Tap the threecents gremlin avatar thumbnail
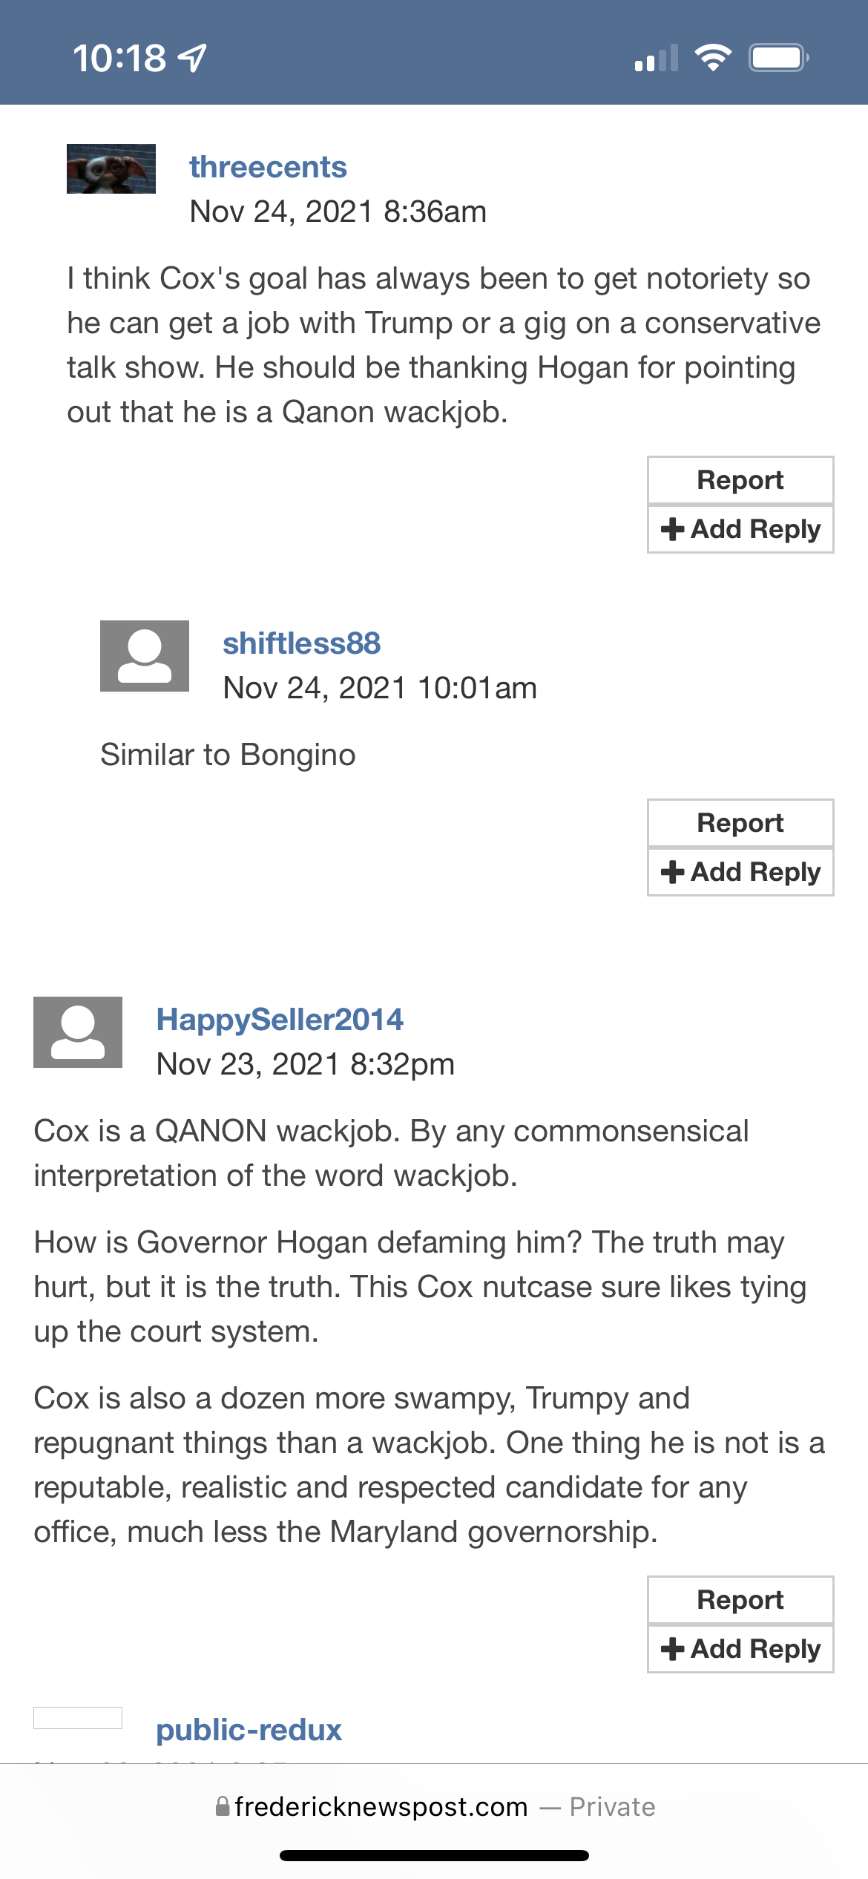This screenshot has width=868, height=1879. click(x=111, y=168)
